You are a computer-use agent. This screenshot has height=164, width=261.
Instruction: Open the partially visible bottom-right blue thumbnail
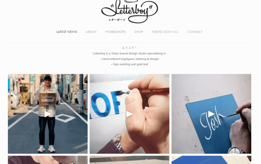211,160
